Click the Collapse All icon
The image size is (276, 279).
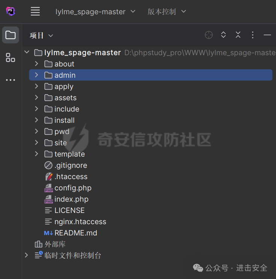(x=238, y=35)
